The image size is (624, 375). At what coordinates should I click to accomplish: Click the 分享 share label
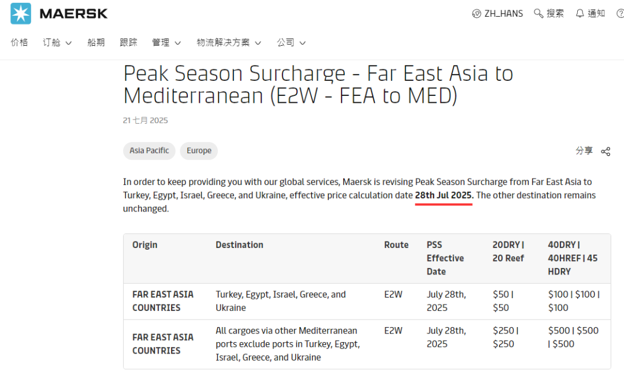click(x=584, y=150)
